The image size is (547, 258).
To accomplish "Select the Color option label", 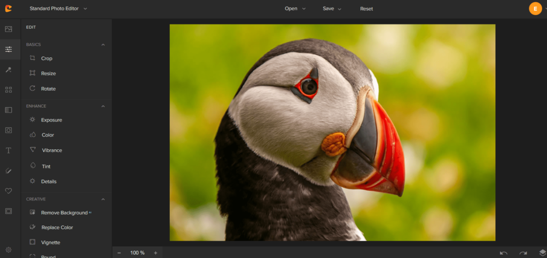I will (x=48, y=135).
